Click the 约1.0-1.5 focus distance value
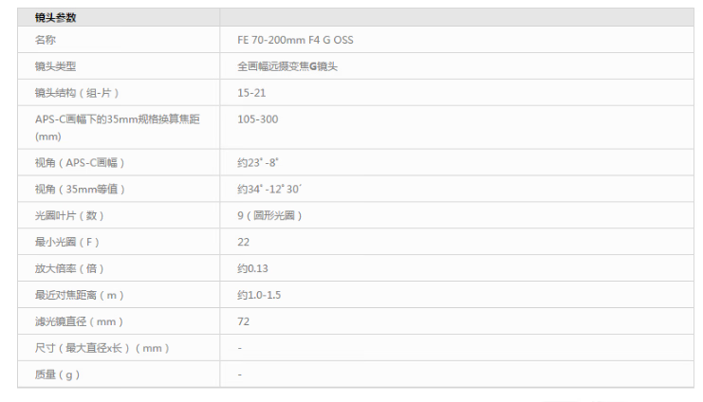Image resolution: width=703 pixels, height=402 pixels. [x=259, y=295]
